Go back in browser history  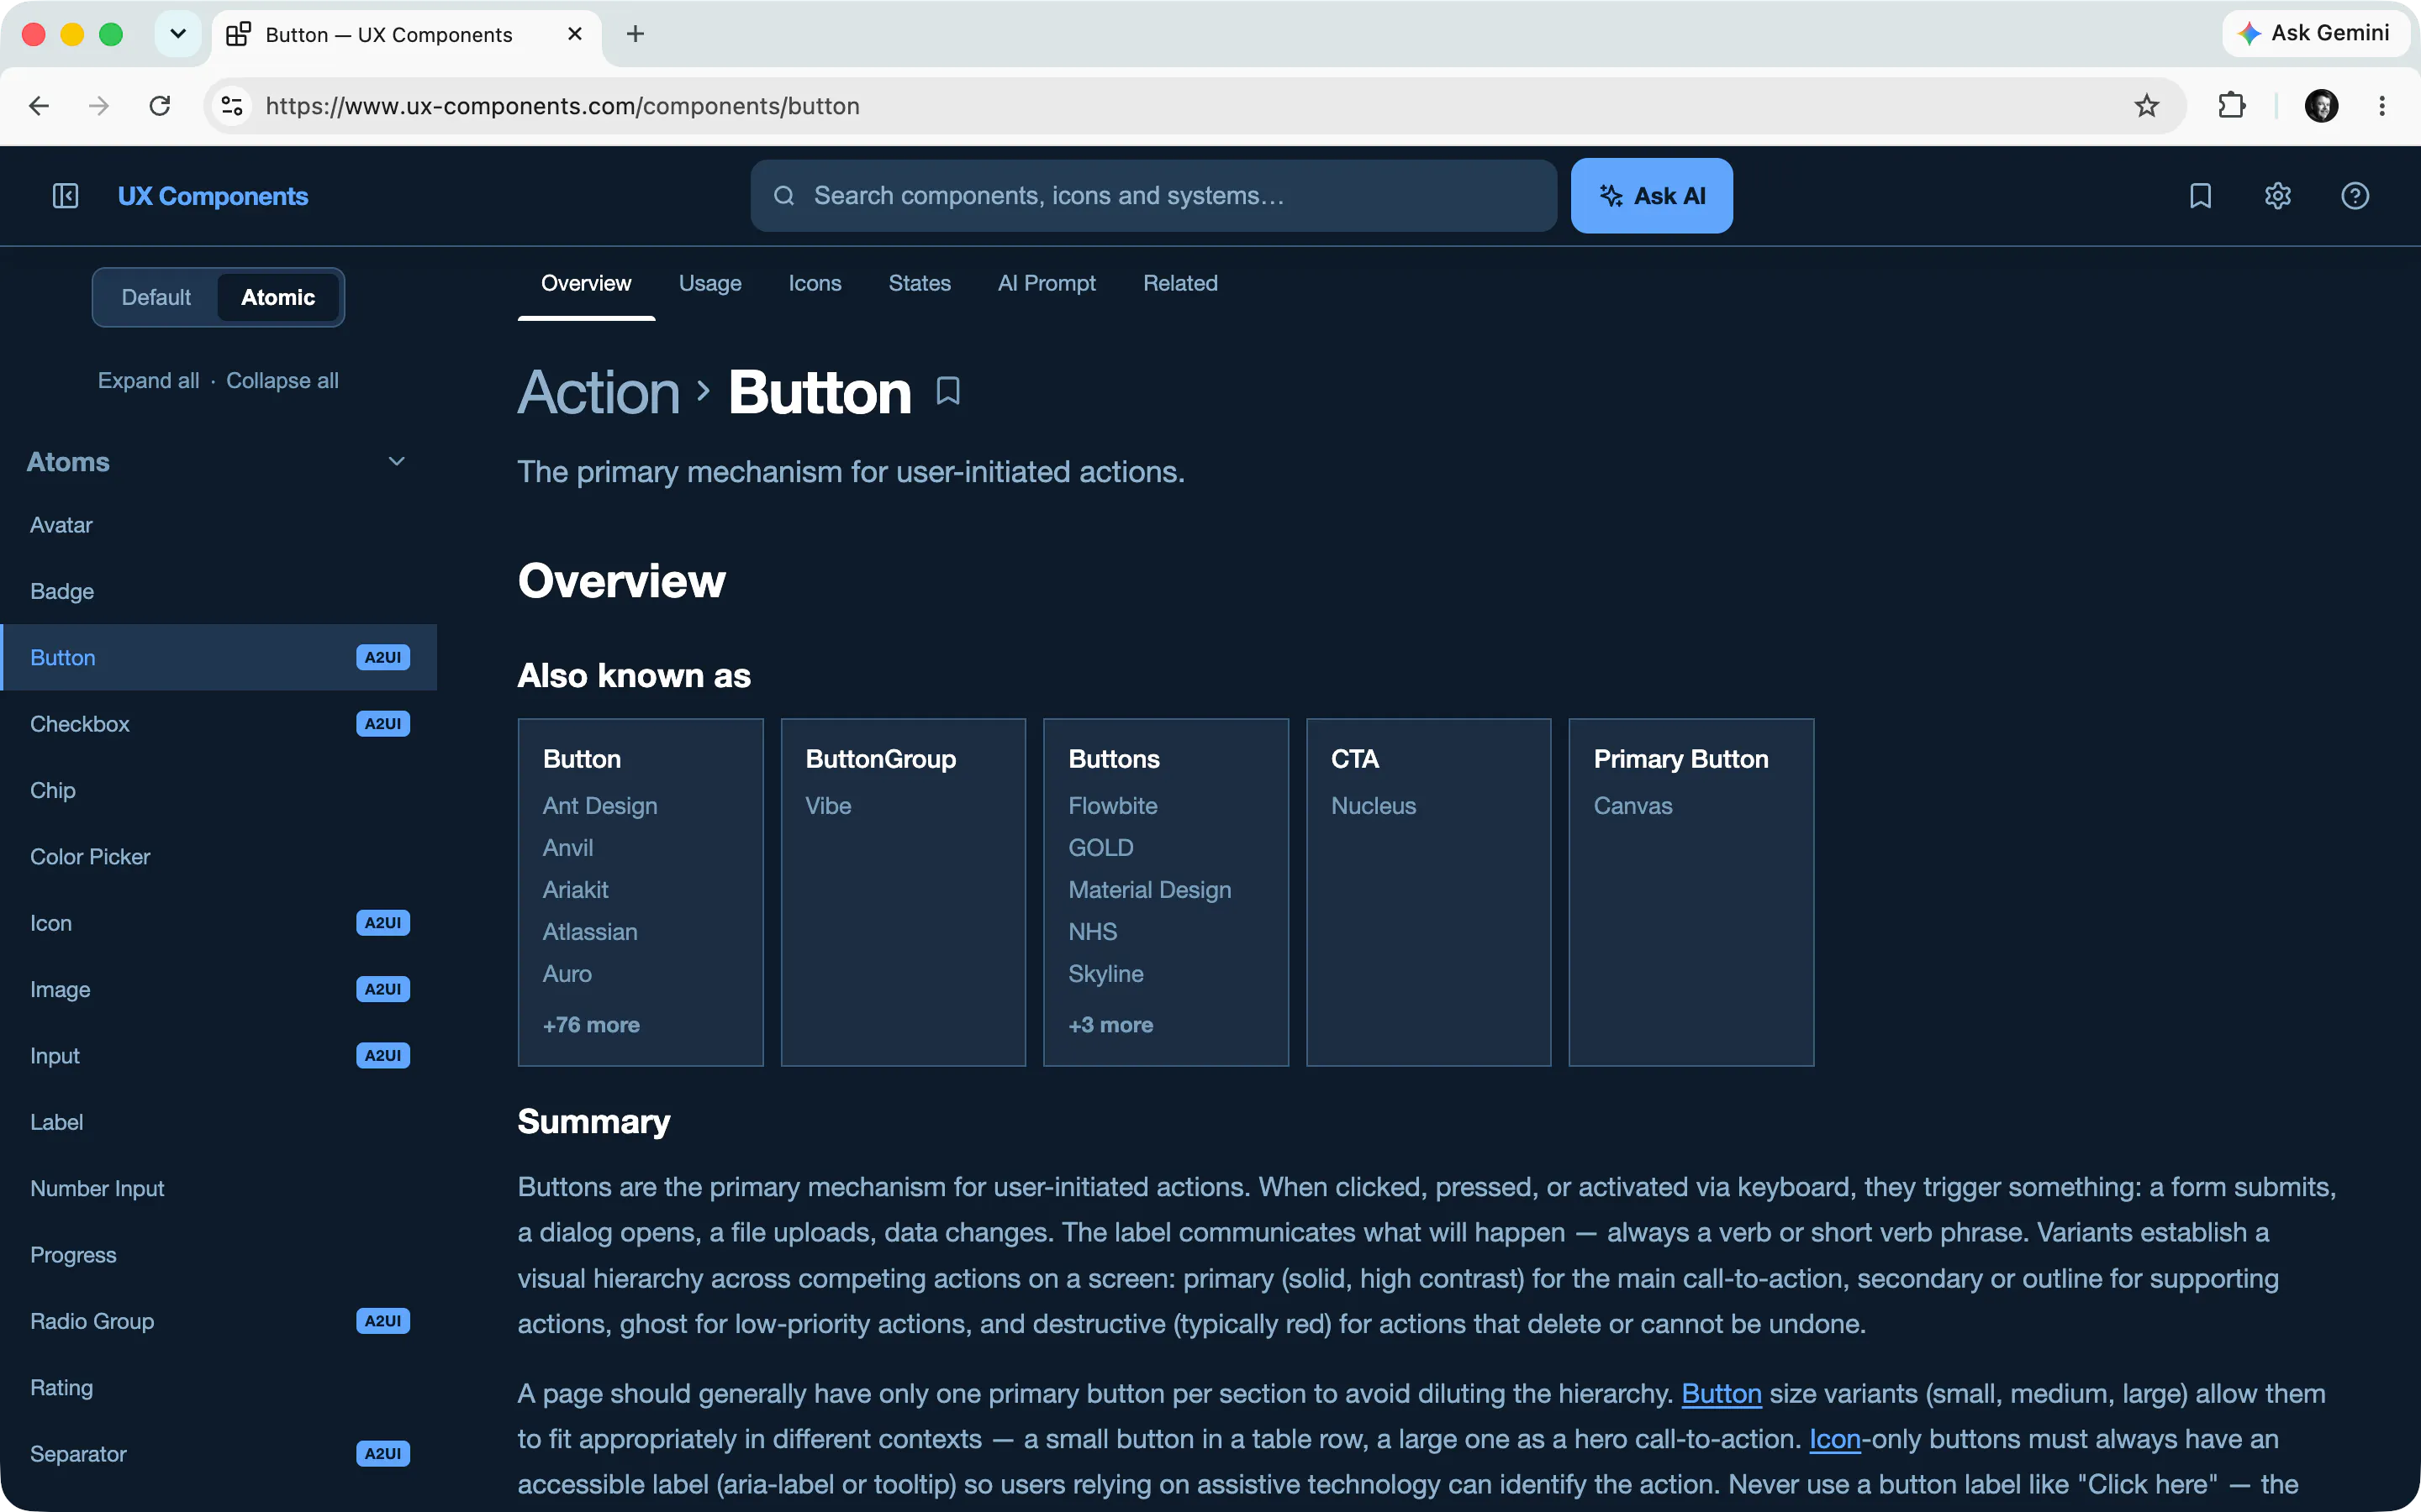click(x=39, y=106)
